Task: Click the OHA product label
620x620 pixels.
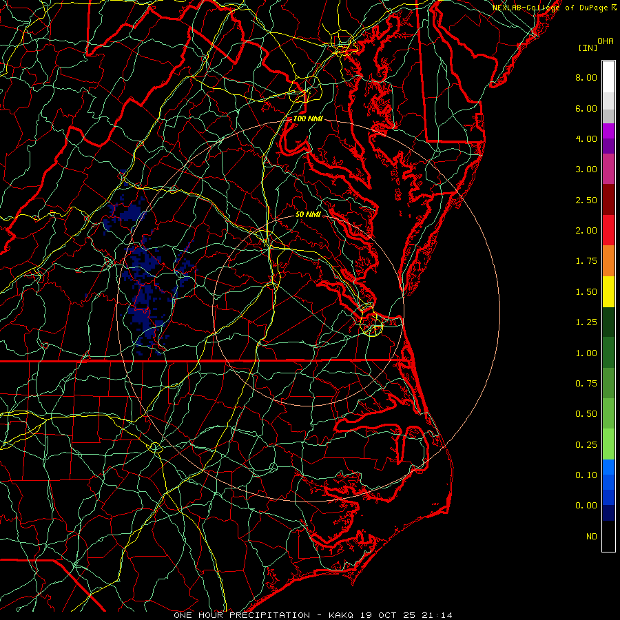Action: (606, 41)
